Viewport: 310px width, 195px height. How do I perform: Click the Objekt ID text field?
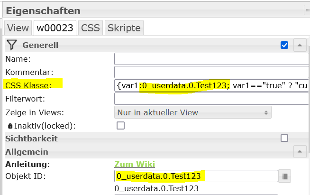pyautogui.click(x=196, y=176)
